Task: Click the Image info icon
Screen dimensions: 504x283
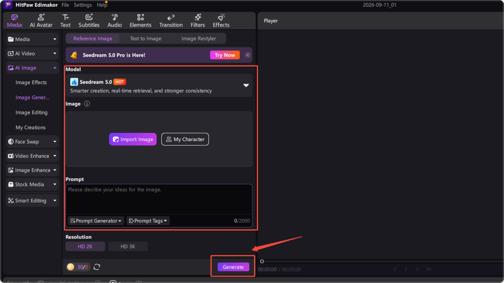Action: [x=87, y=104]
